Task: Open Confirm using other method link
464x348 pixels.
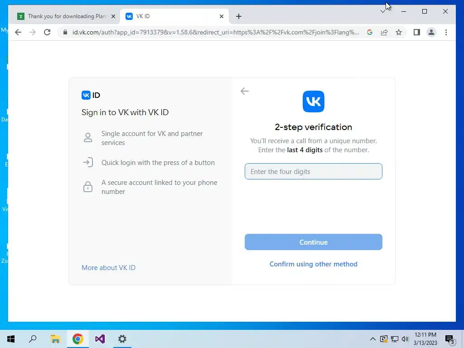Action: point(314,264)
